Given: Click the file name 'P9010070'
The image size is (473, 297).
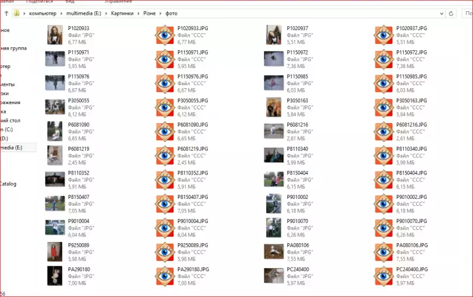Looking at the screenshot, I should (297, 221).
